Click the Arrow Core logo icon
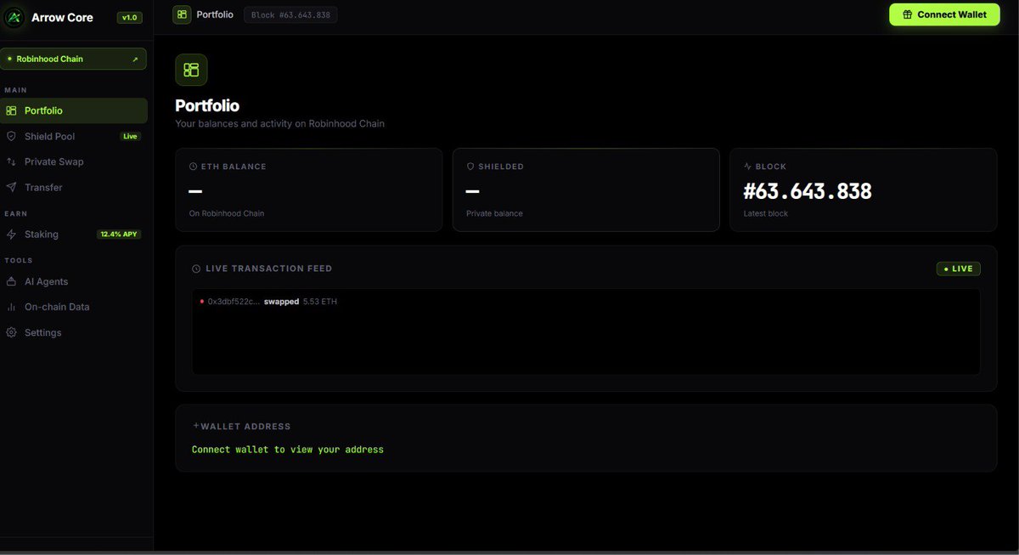The height and width of the screenshot is (555, 1019). pyautogui.click(x=14, y=16)
